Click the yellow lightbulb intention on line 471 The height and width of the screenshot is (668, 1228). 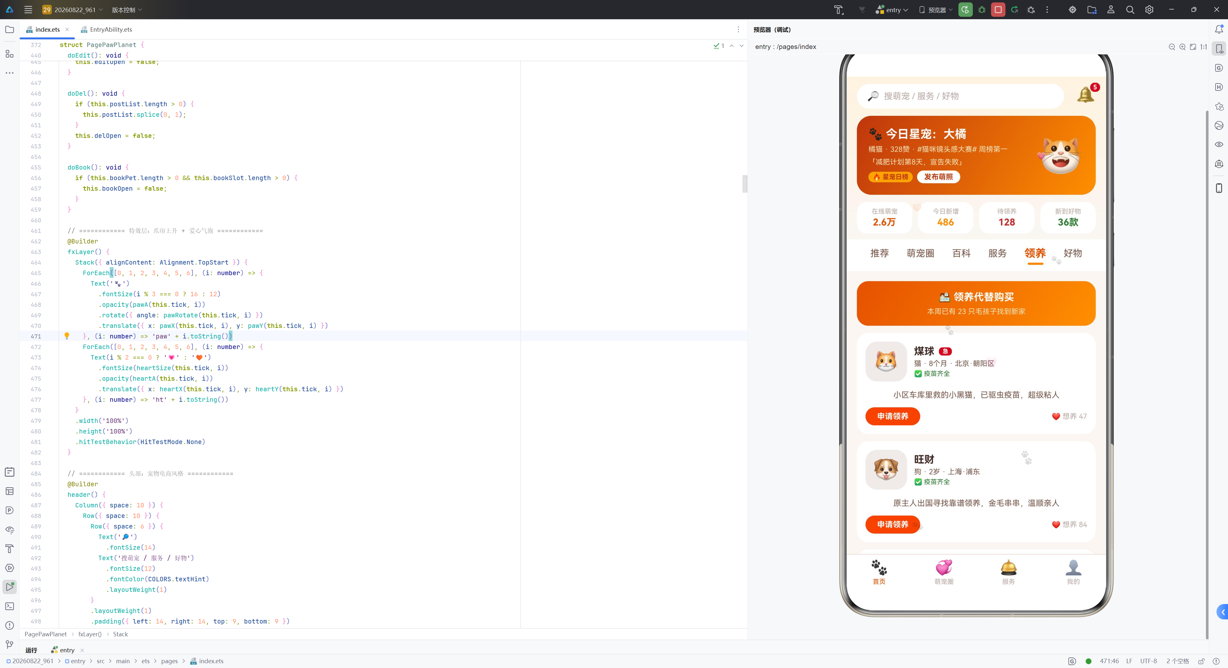pos(67,336)
